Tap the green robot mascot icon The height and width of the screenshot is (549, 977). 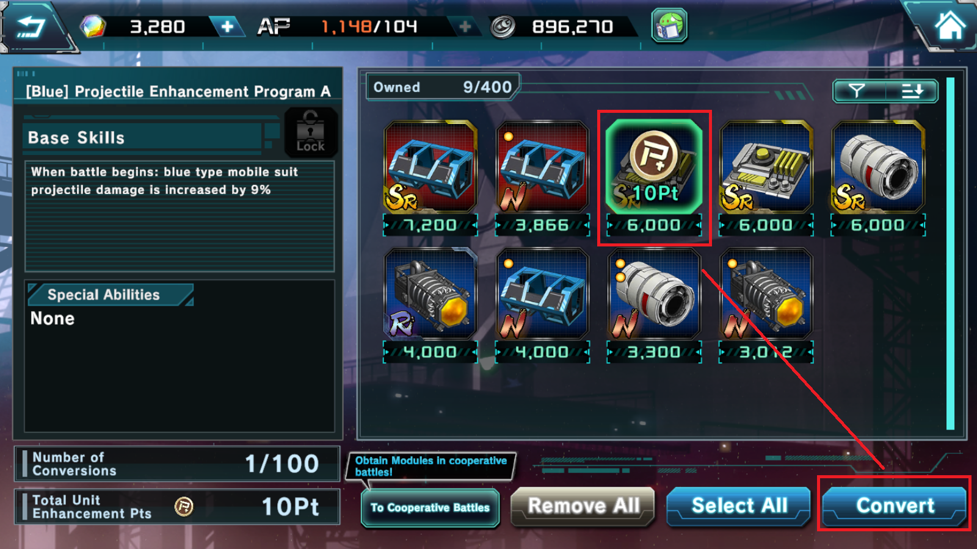(x=669, y=26)
